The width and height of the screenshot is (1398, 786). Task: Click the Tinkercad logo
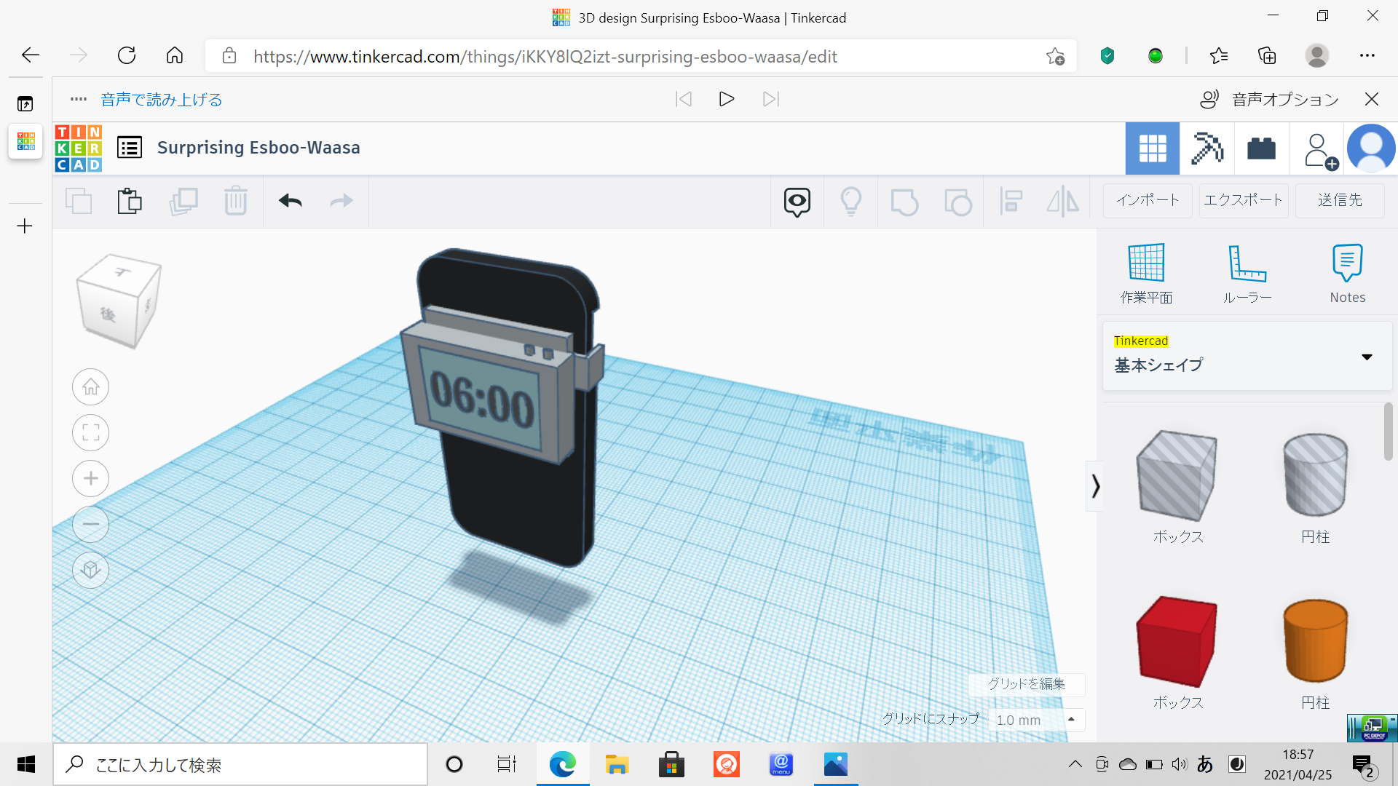click(79, 148)
